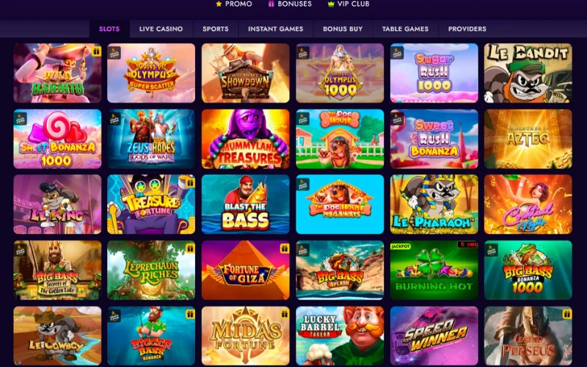Click the gift icon on Fortune of Giza
The height and width of the screenshot is (367, 587).
click(285, 248)
